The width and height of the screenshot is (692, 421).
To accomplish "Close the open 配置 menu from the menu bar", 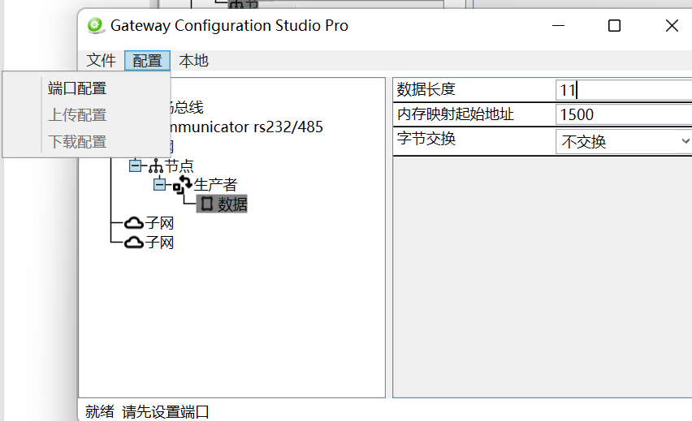I will click(x=147, y=61).
